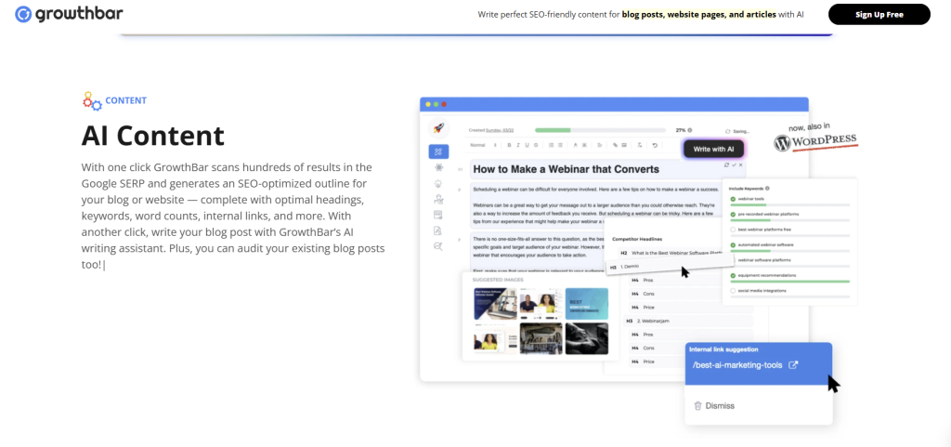Click the rocket icon in editor sidebar

(438, 128)
